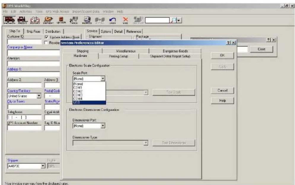Switch to the Ship From tab

tap(33, 31)
